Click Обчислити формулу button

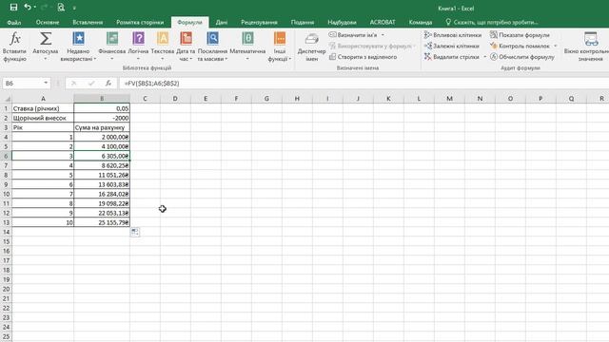pos(522,57)
